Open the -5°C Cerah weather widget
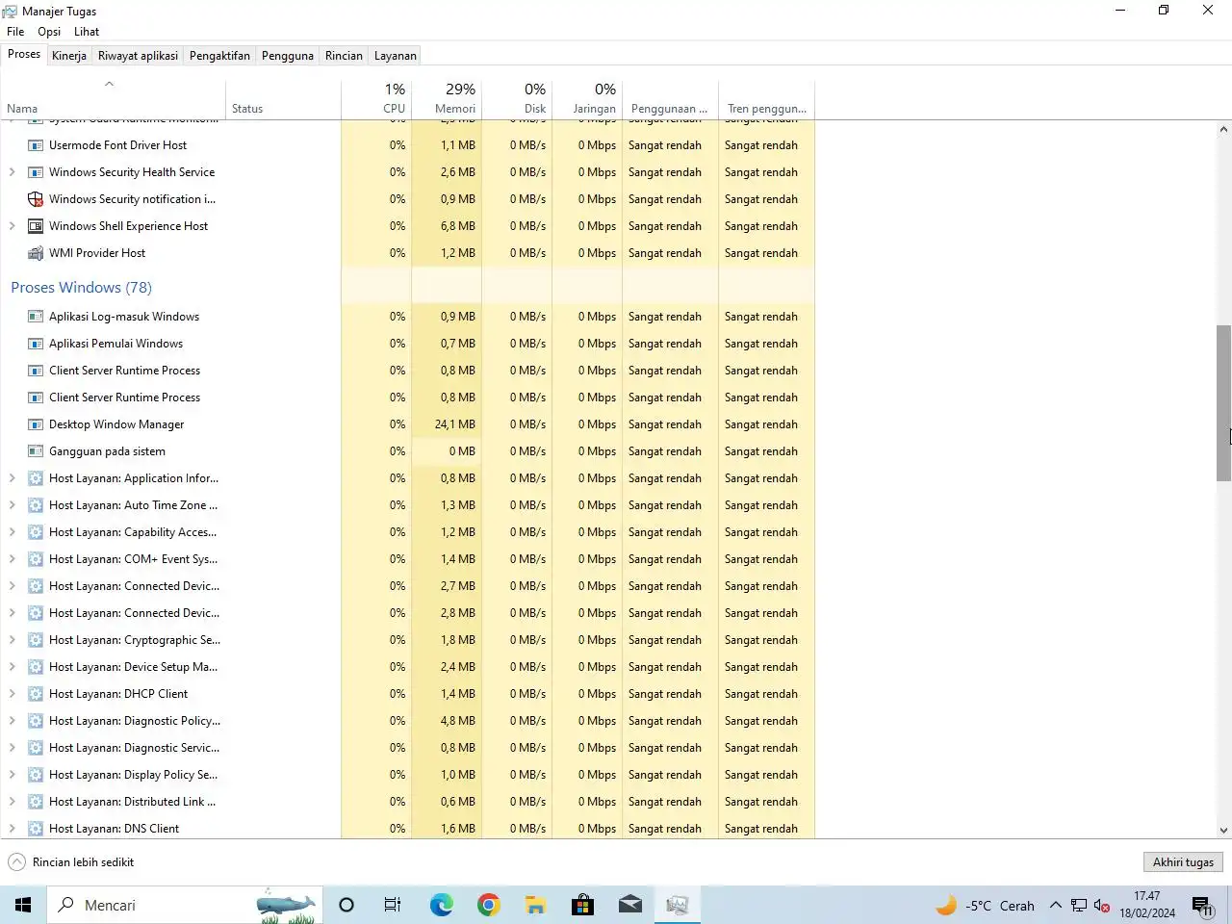 point(985,906)
